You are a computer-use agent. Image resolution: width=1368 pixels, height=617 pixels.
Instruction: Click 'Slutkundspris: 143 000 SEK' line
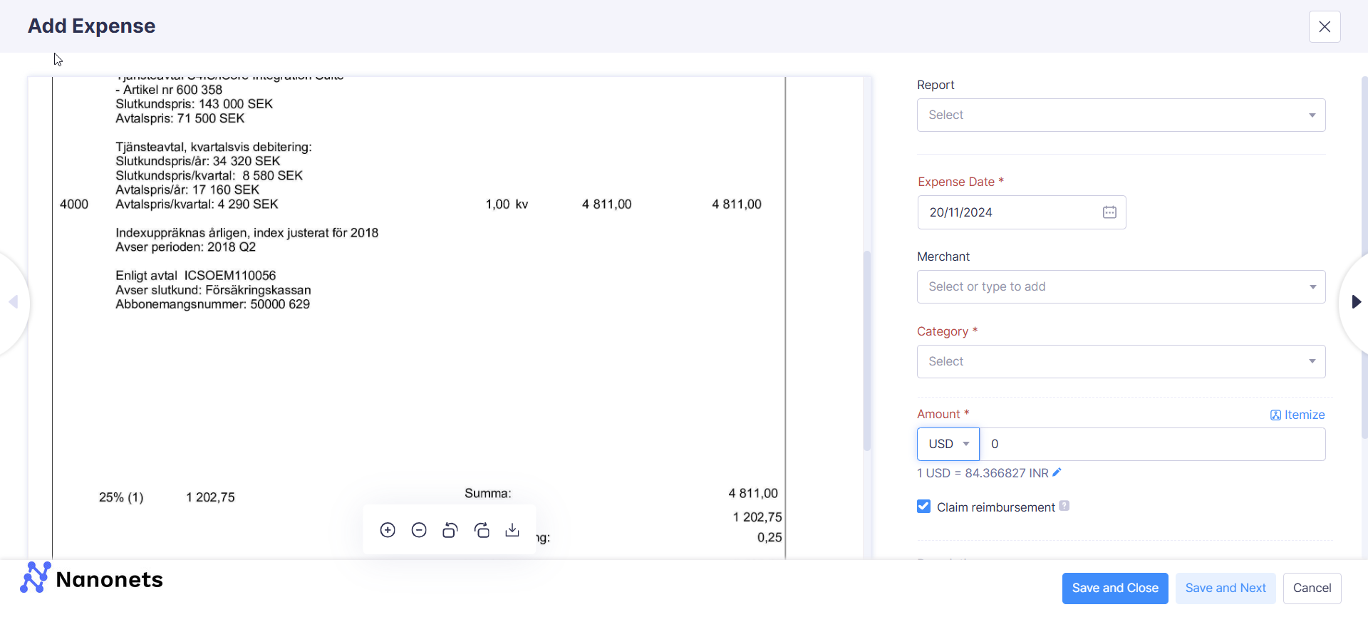pyautogui.click(x=195, y=104)
